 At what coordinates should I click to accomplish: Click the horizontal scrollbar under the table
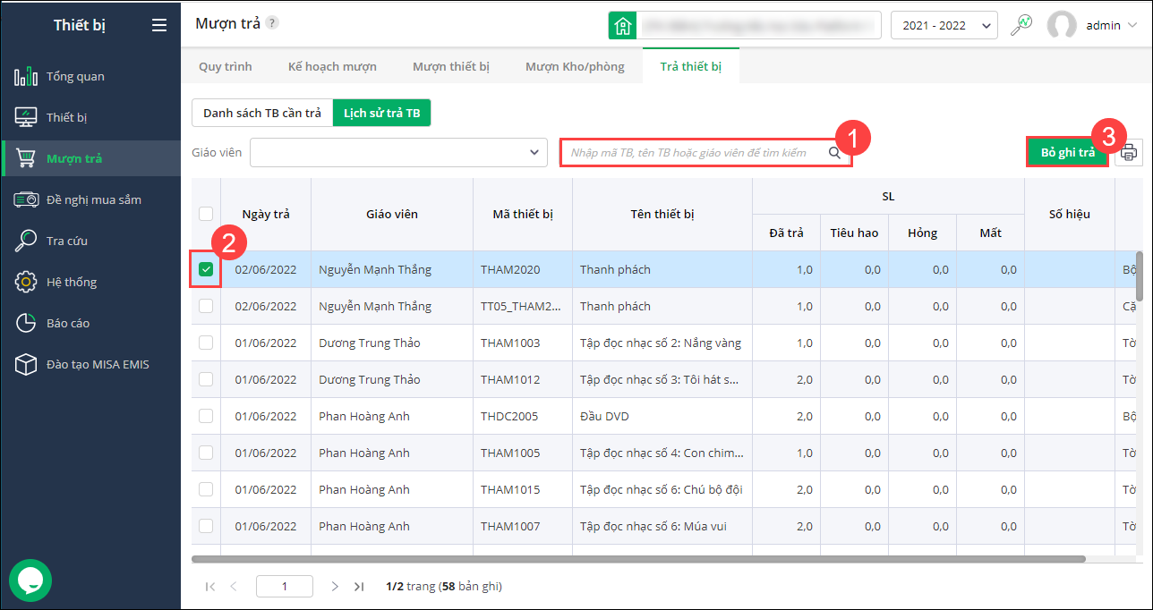point(637,559)
